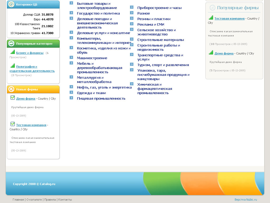Click arrow icon before Деловые поездки
This screenshot has width=270, height=203.
coord(71,18)
